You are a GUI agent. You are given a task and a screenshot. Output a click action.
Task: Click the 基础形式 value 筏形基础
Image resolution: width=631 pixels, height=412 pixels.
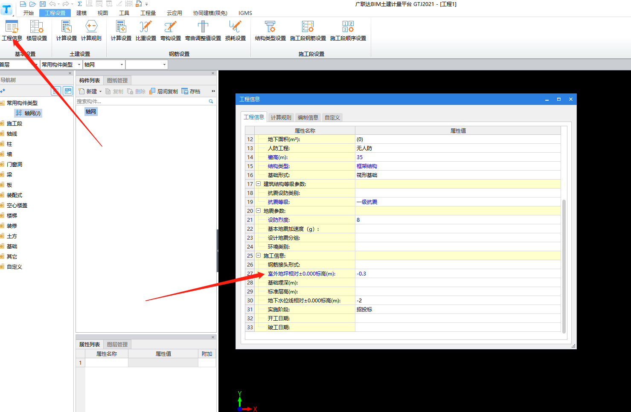click(x=458, y=175)
